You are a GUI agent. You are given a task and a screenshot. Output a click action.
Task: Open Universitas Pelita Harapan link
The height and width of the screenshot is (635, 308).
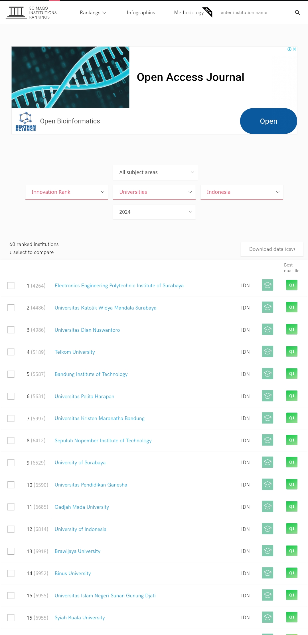84,396
